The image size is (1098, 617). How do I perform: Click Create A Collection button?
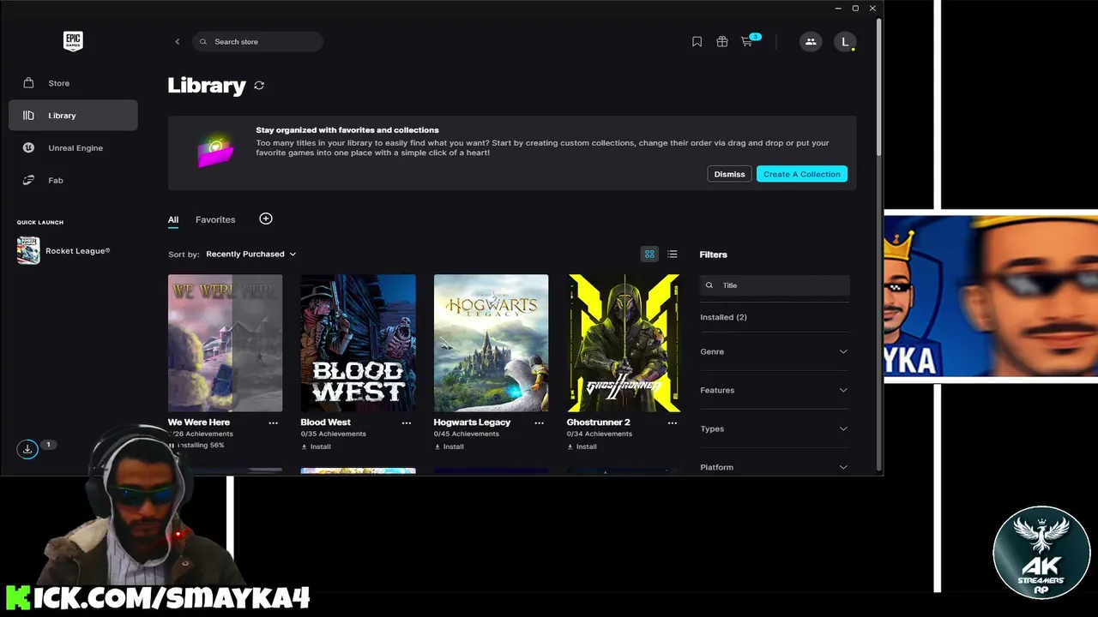click(802, 174)
